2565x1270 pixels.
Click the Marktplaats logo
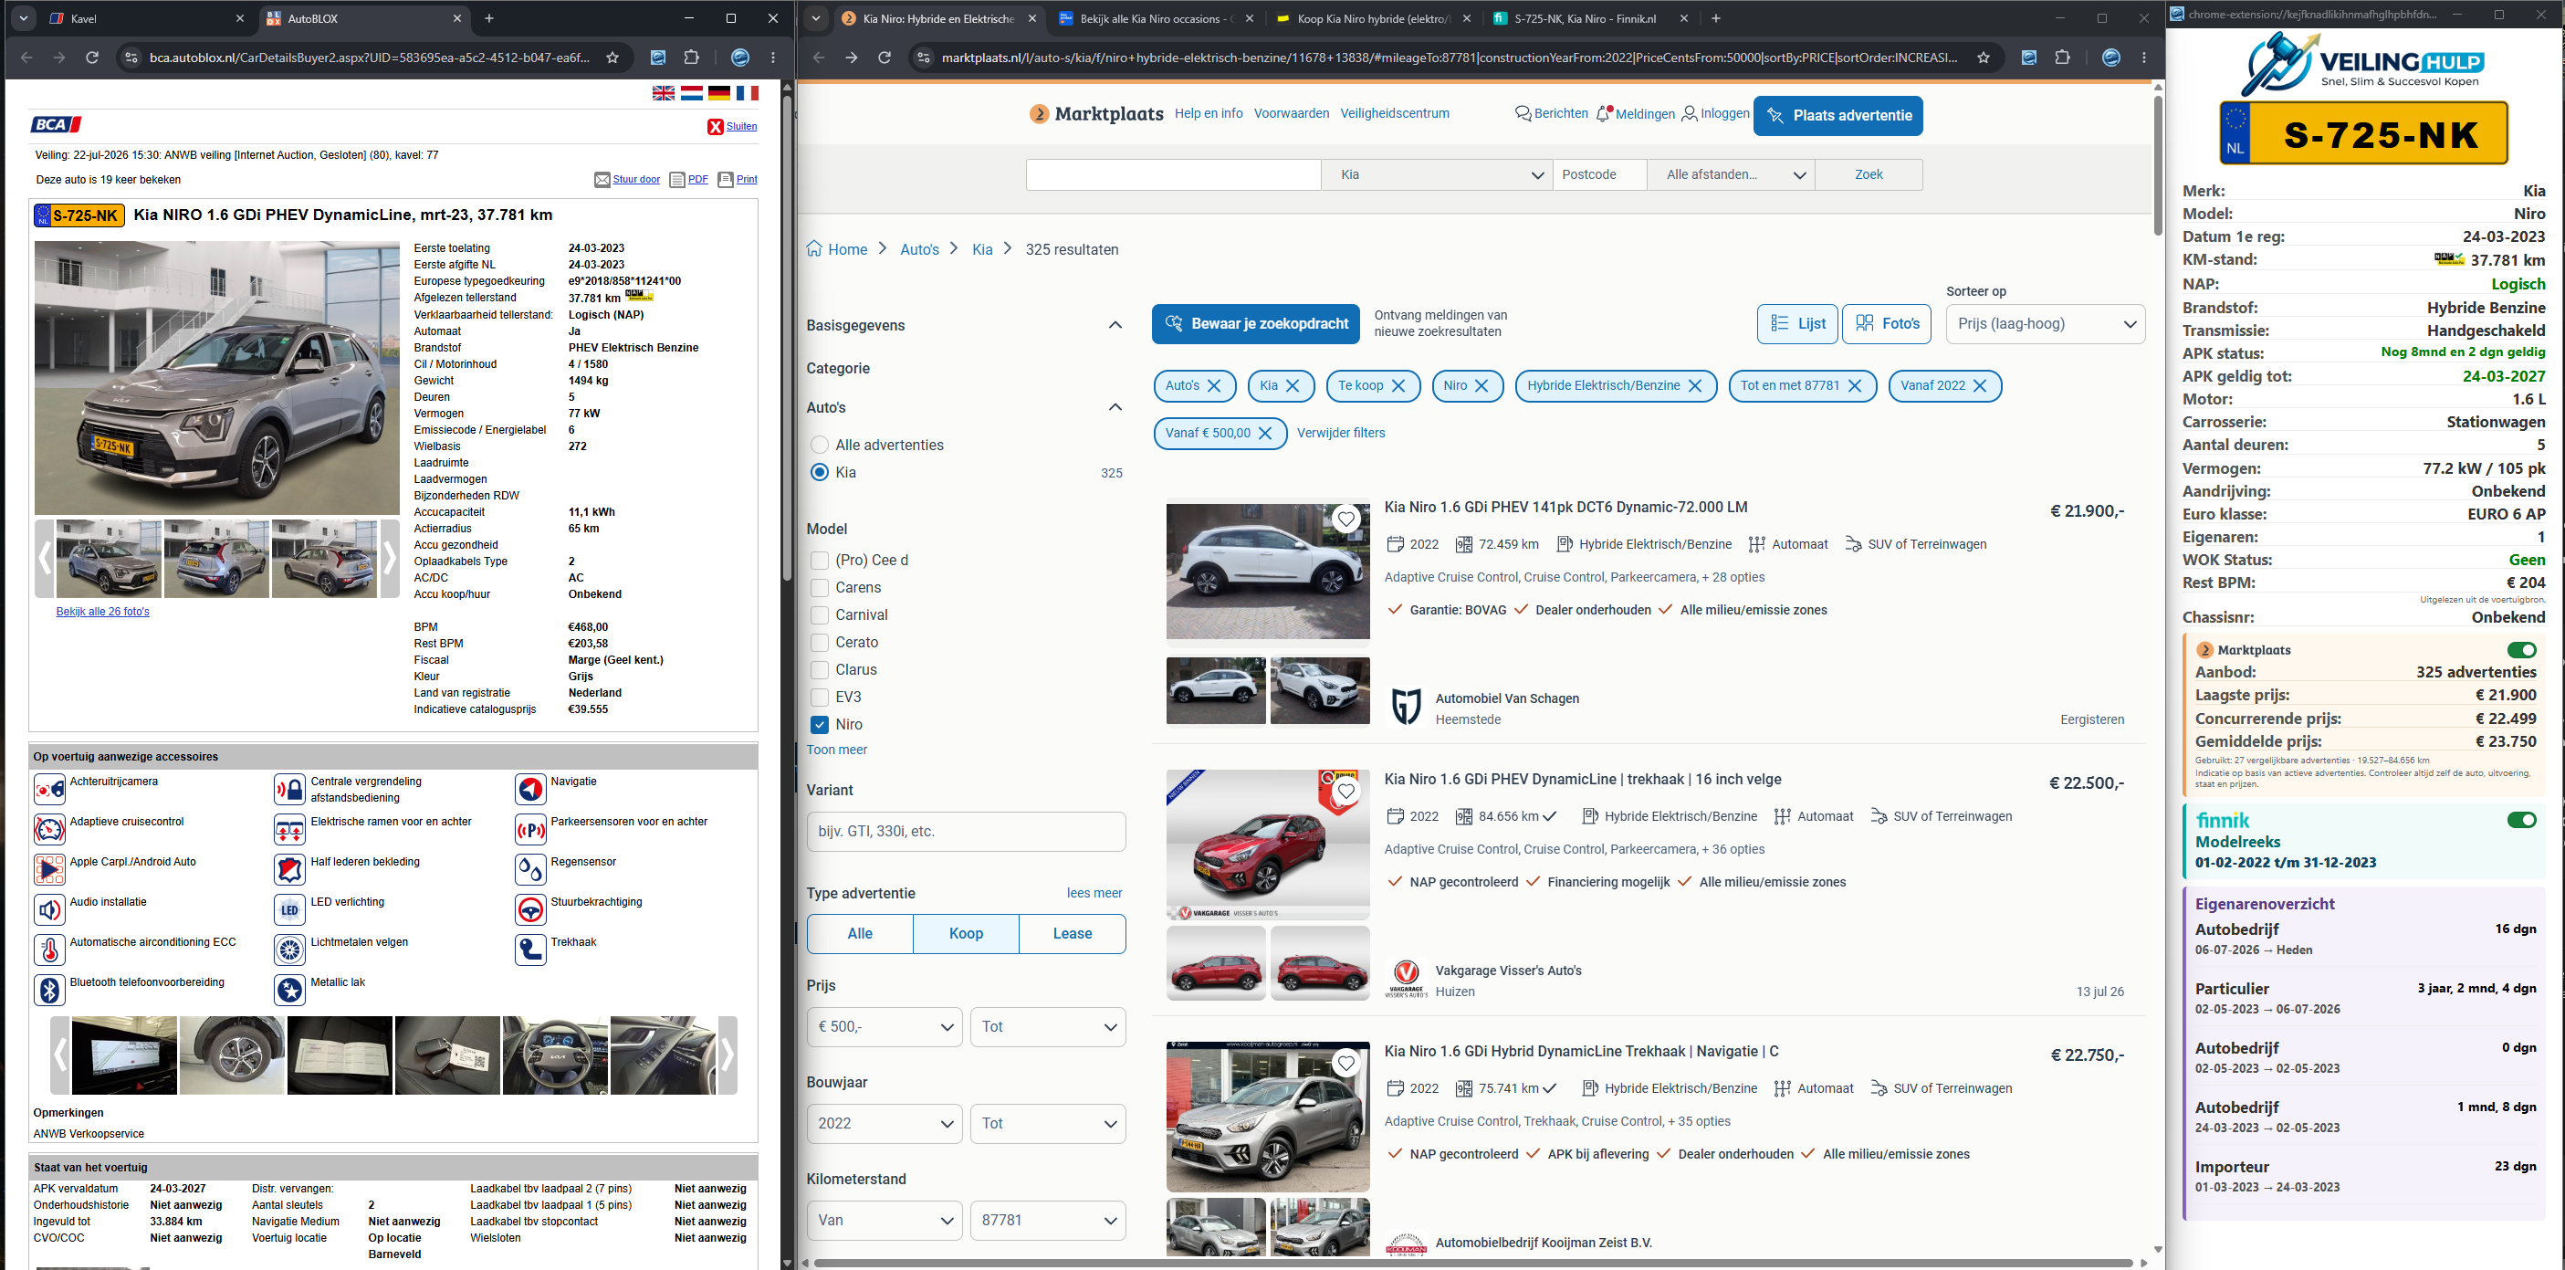[x=1095, y=113]
